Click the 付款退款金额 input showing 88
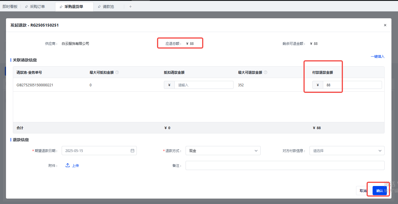 pos(352,85)
